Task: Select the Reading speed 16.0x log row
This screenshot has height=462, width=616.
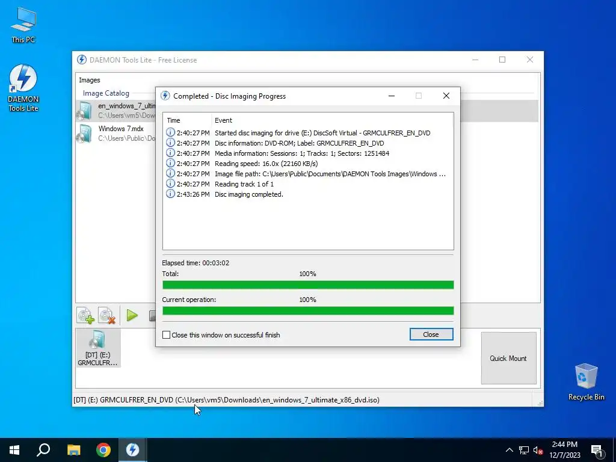Action: coord(308,164)
